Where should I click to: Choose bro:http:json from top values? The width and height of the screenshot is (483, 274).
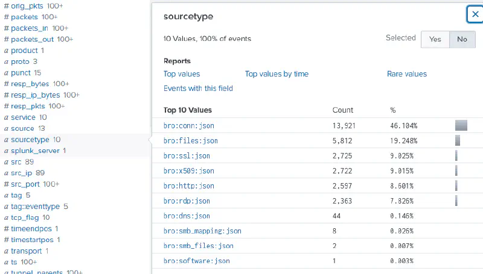pos(188,186)
